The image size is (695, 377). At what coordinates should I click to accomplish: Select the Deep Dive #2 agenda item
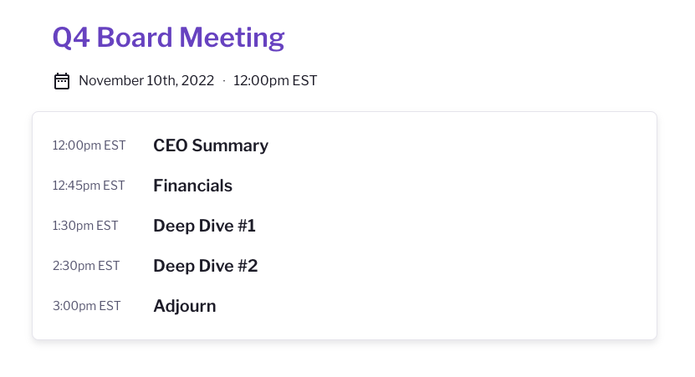click(205, 266)
